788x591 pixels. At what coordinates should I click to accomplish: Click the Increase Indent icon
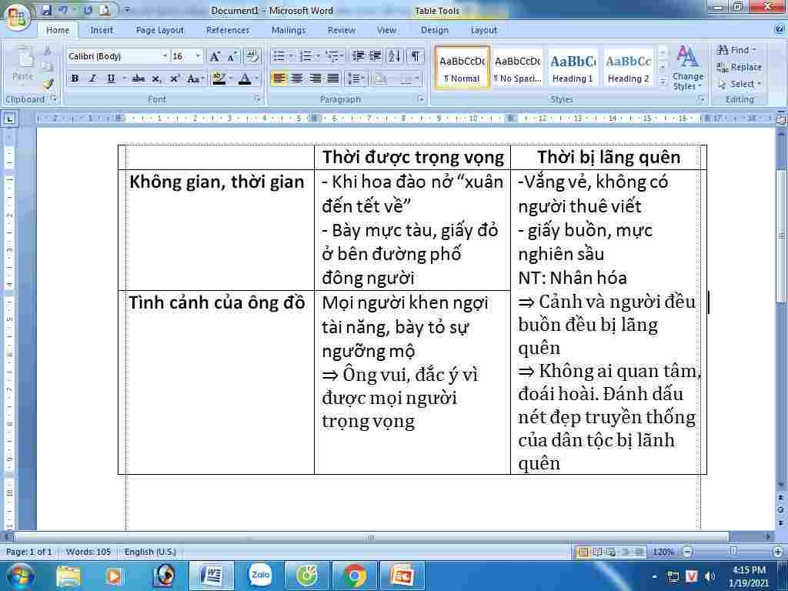pyautogui.click(x=376, y=56)
